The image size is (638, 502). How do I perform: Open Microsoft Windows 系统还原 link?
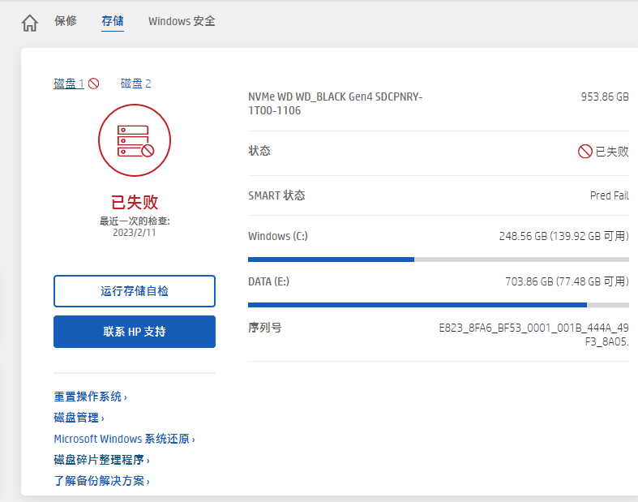click(x=122, y=439)
